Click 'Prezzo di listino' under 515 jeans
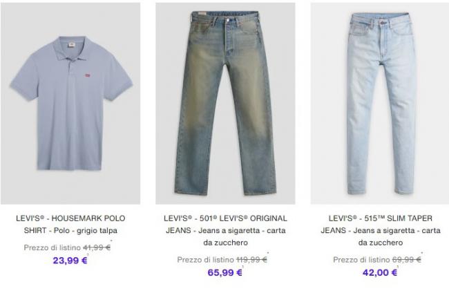Viewport: 449px width, 291px height. [362, 260]
